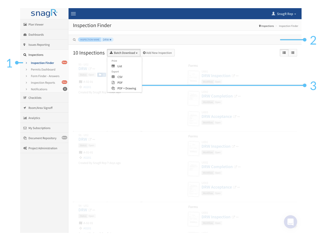The height and width of the screenshot is (241, 322).
Task: Toggle the Batch Download dropdown
Action: click(124, 53)
